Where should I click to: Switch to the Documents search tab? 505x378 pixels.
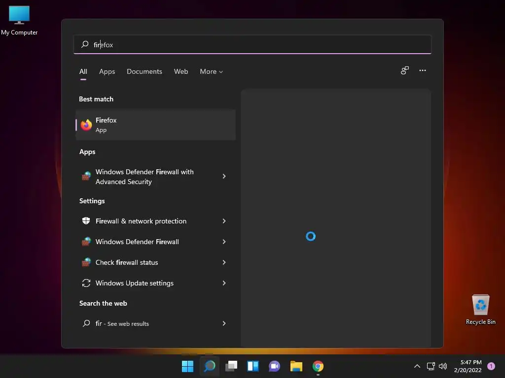[144, 72]
